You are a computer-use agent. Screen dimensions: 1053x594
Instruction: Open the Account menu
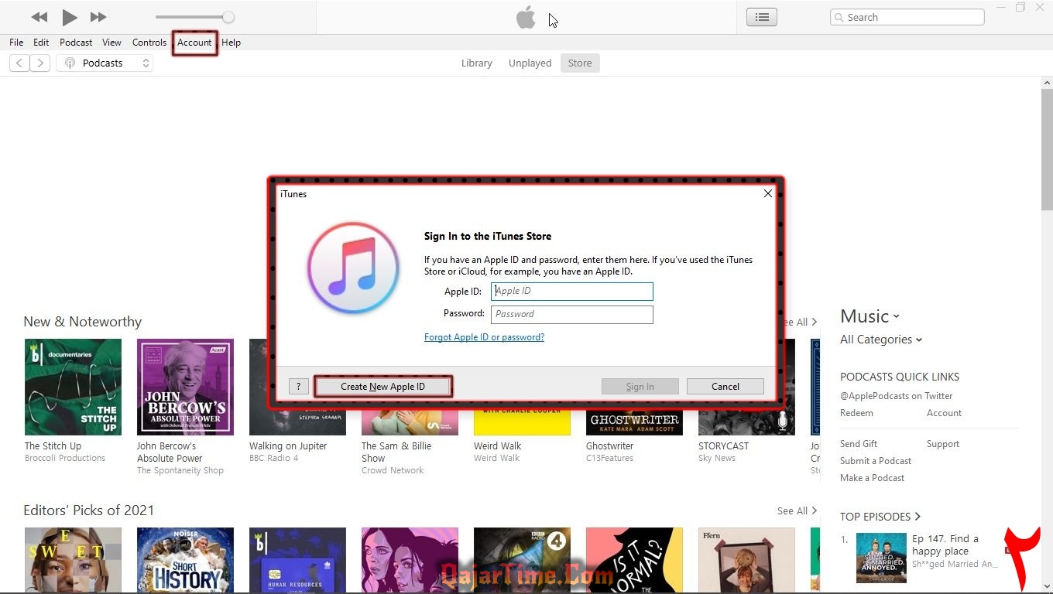point(194,43)
